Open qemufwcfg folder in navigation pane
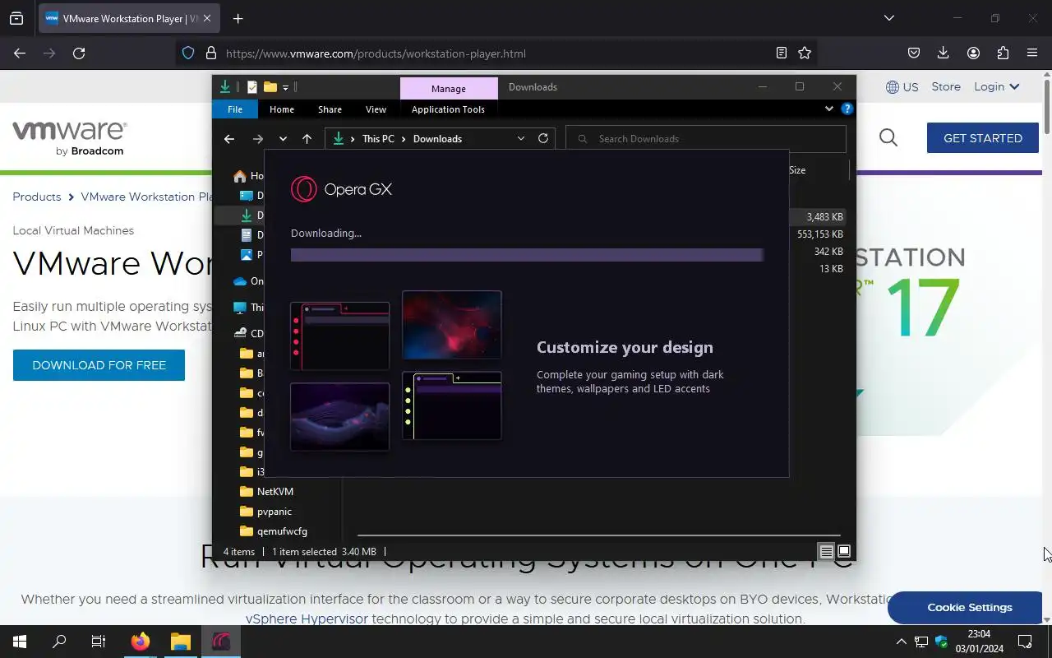 click(282, 531)
